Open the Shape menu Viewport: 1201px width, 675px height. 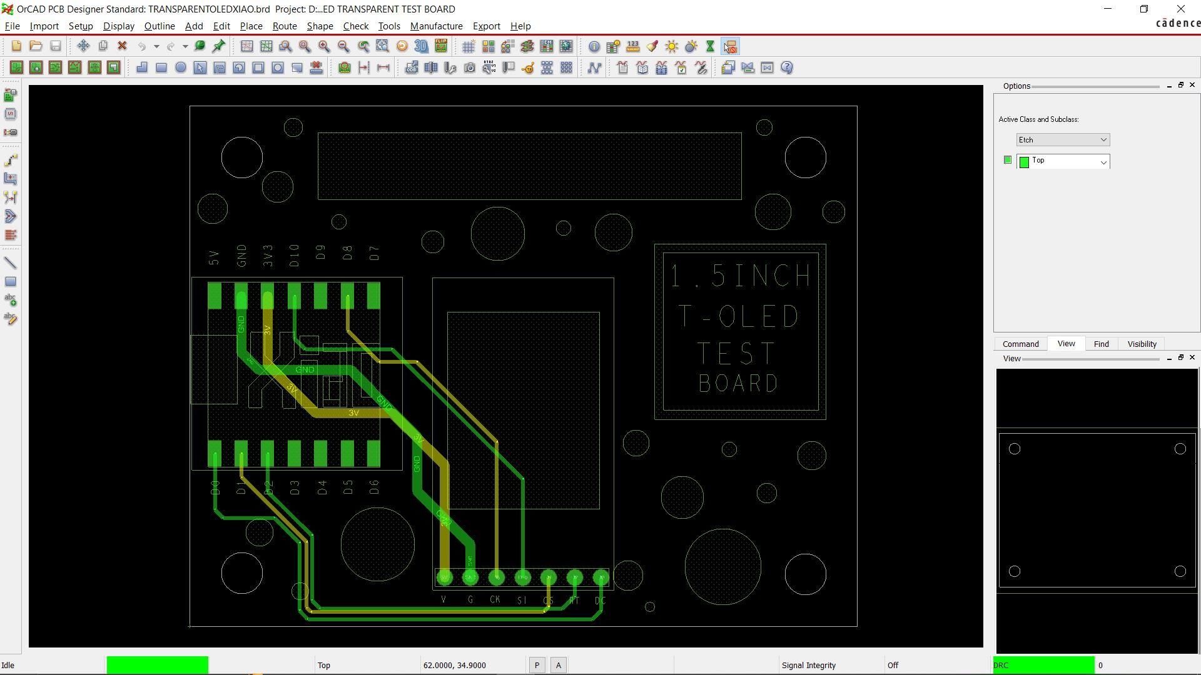pyautogui.click(x=320, y=26)
